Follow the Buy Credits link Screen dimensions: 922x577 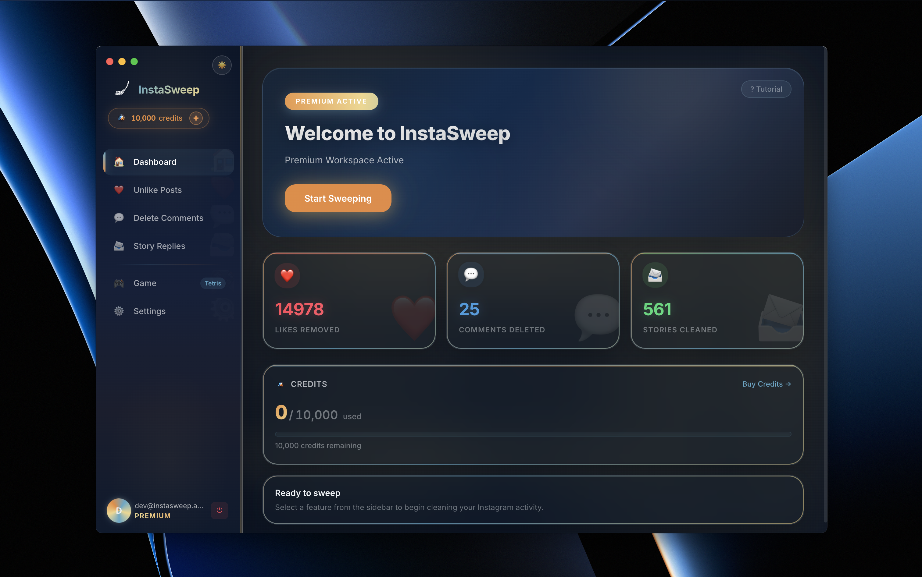click(x=767, y=384)
